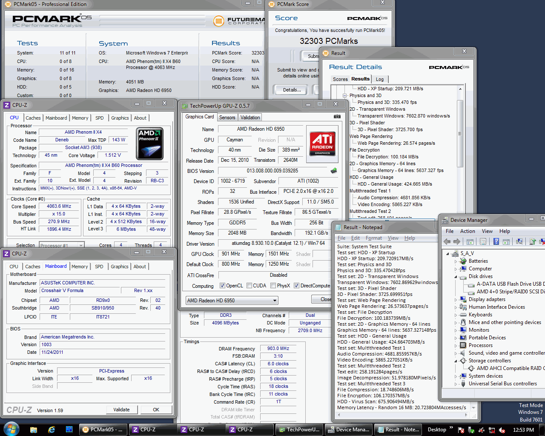545x436 pixels.
Task: Click the Desktop toolbar label on taskbar
Action: (437, 430)
